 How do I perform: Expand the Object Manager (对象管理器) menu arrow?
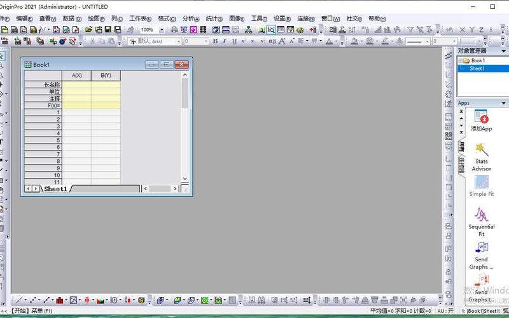503,51
